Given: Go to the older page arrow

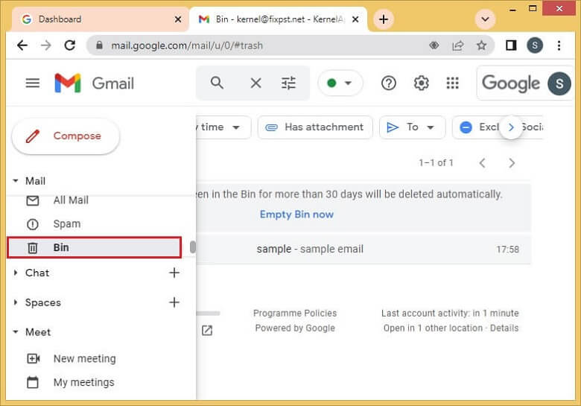Looking at the screenshot, I should tap(512, 163).
